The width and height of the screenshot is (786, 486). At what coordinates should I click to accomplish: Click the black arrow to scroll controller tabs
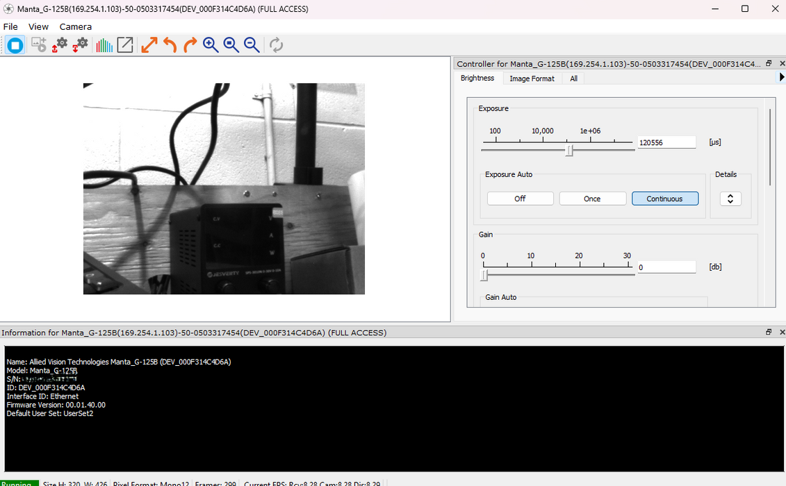click(782, 78)
